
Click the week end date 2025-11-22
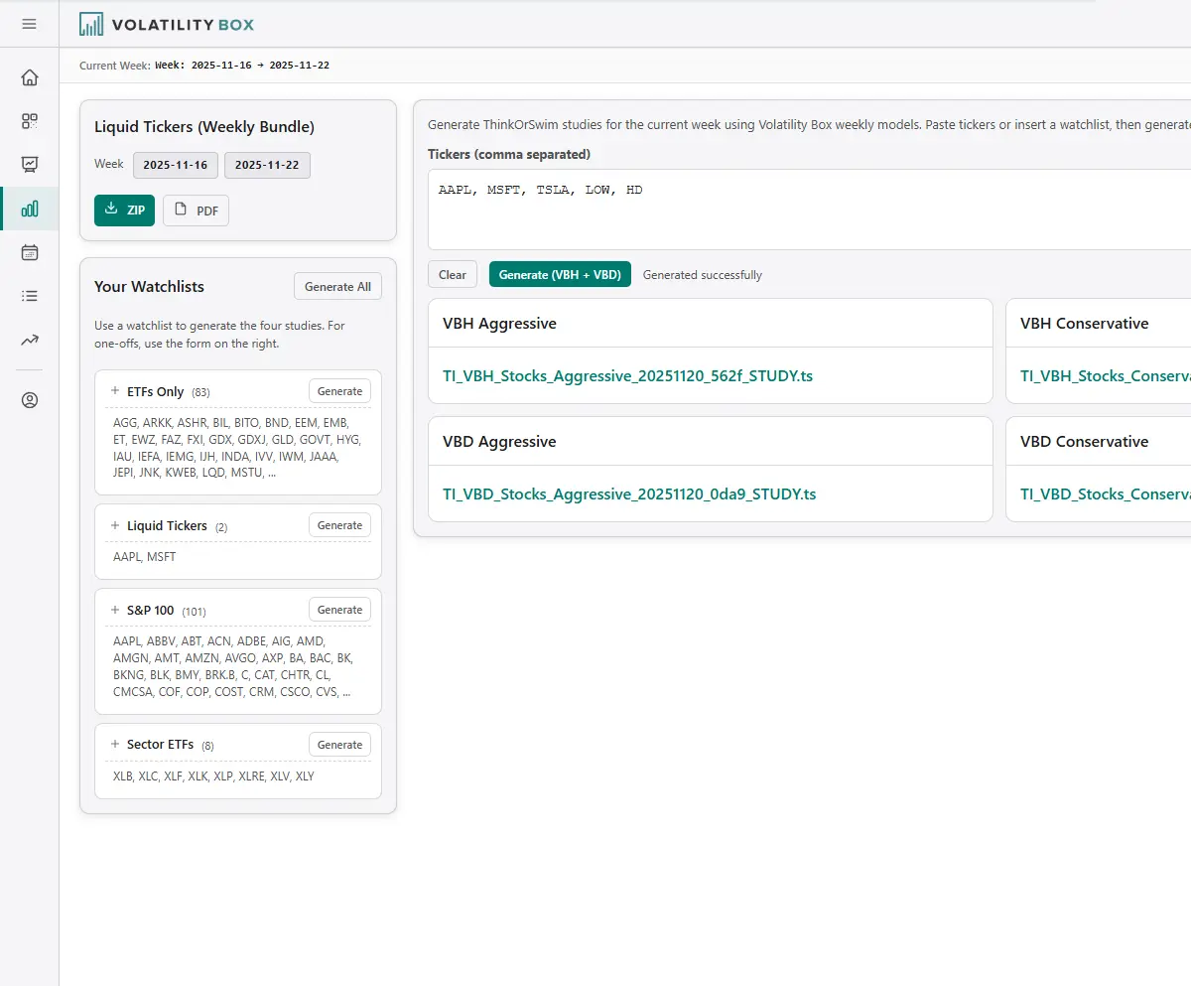(267, 165)
